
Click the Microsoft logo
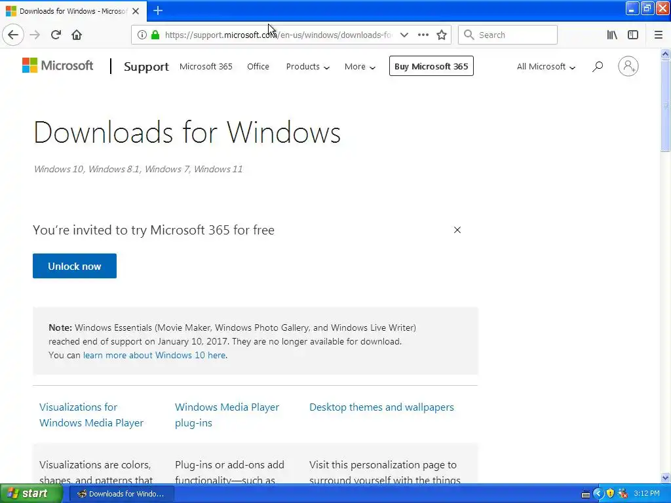pos(58,65)
